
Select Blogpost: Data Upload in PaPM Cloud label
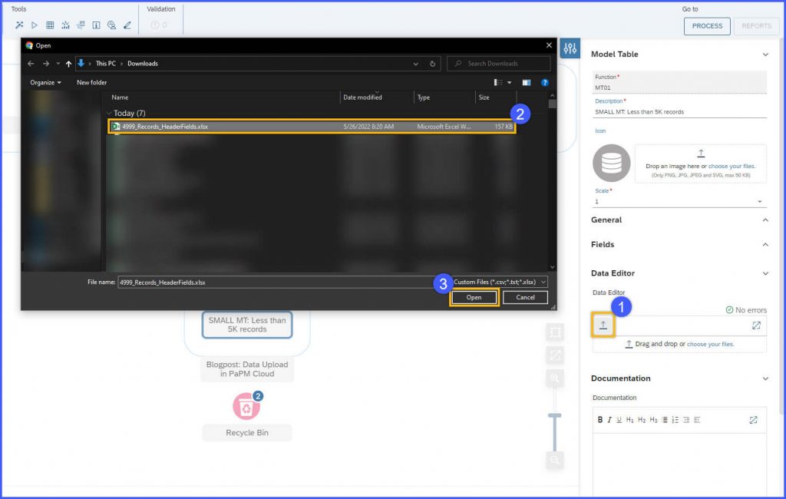247,369
